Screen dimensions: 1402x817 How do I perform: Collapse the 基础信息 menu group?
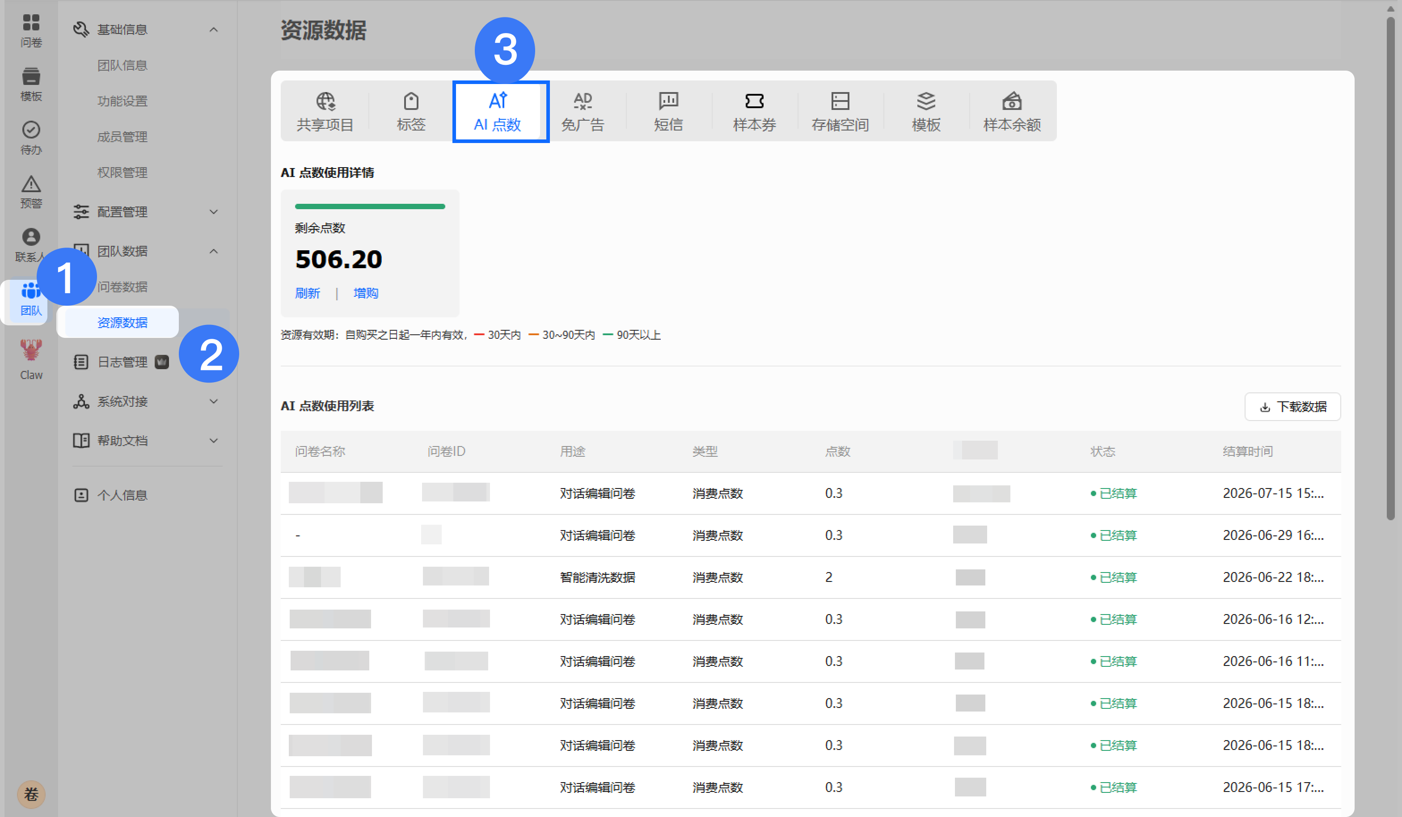(x=214, y=29)
